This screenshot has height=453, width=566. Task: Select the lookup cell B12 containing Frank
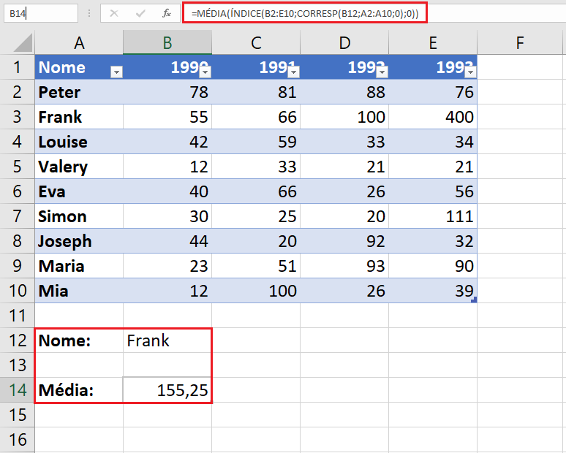click(167, 340)
